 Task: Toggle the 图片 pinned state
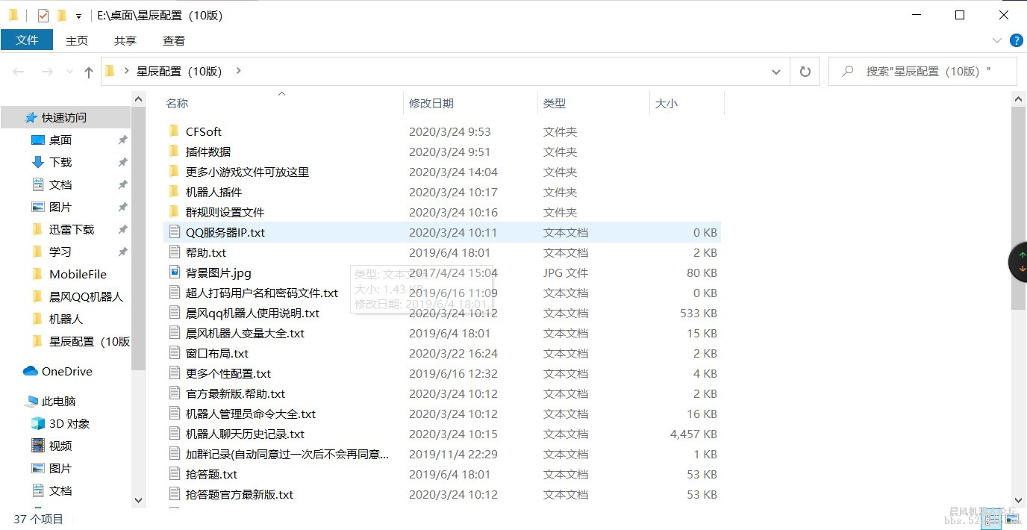[x=124, y=207]
